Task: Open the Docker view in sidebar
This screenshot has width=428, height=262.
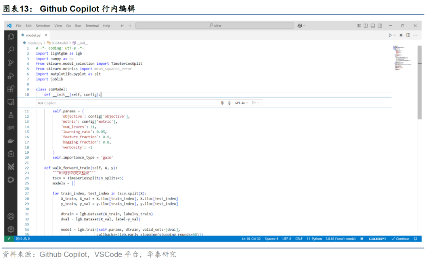Action: click(11, 141)
